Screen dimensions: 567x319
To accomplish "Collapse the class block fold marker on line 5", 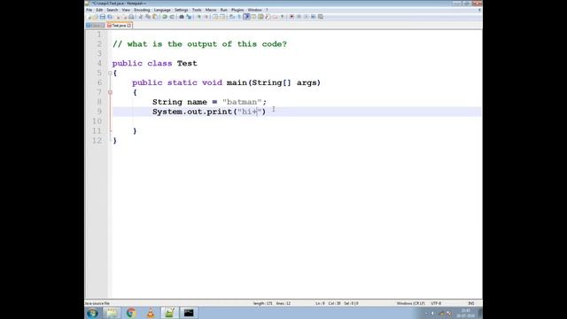I will pos(110,73).
